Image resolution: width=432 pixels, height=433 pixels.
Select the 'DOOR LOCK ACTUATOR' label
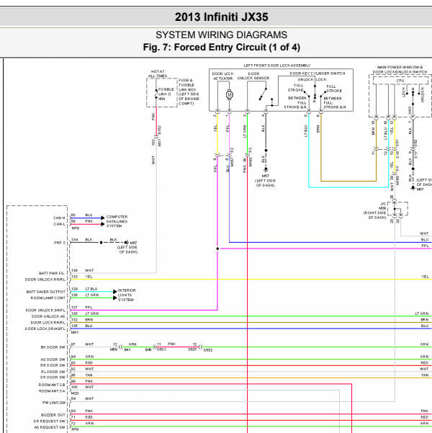222,76
